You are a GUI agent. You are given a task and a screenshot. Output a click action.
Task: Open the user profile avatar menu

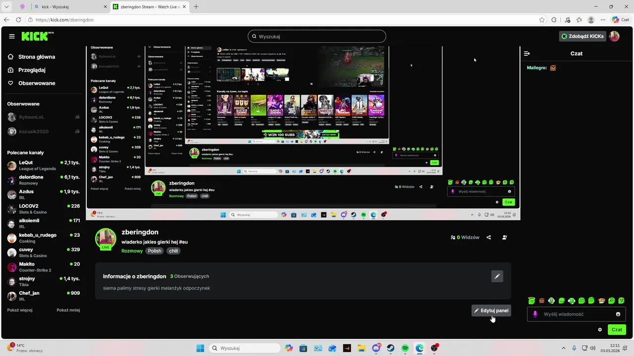click(614, 36)
